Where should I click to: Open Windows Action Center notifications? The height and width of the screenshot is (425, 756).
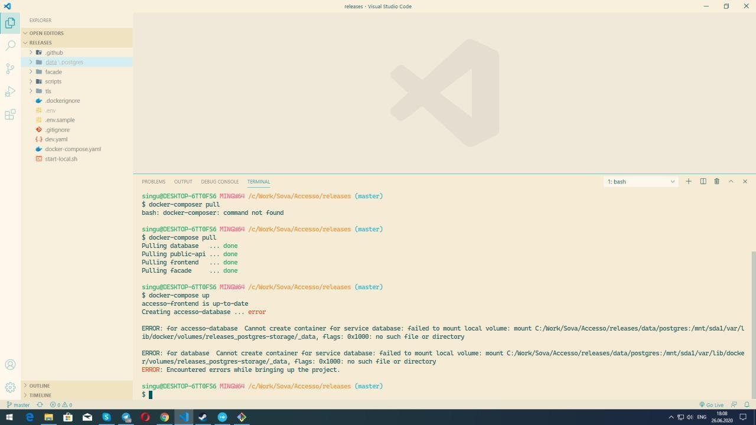pos(744,417)
